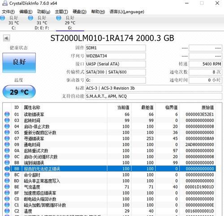Click the 最差值 column header

pyautogui.click(x=143, y=108)
